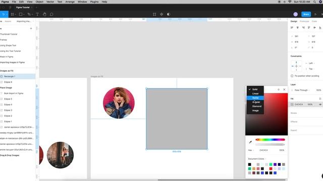
Task: Choose Linear from fill type menu
Action: pyautogui.click(x=255, y=94)
